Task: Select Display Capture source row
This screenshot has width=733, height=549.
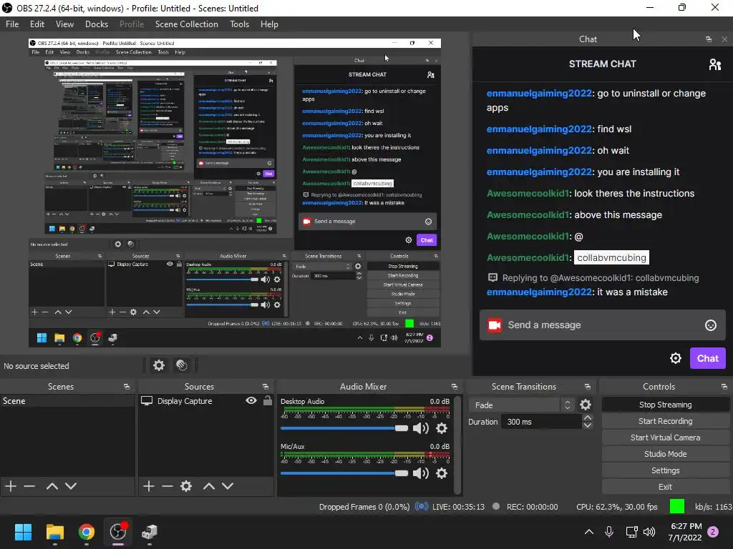Action: coord(205,401)
